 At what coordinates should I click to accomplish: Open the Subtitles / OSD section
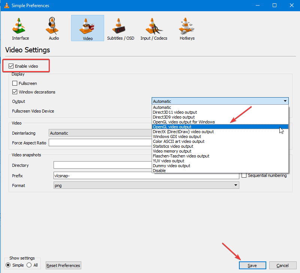[121, 28]
